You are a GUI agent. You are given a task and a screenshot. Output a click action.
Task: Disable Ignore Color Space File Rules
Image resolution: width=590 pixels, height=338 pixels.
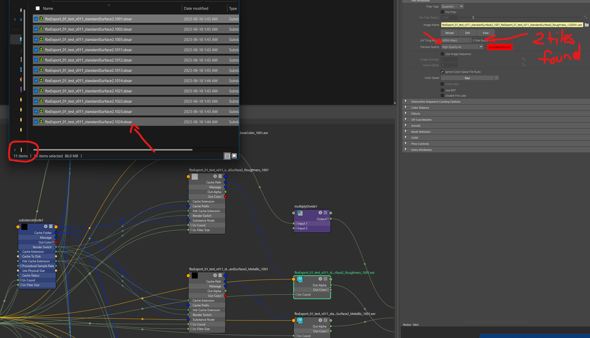pyautogui.click(x=442, y=72)
